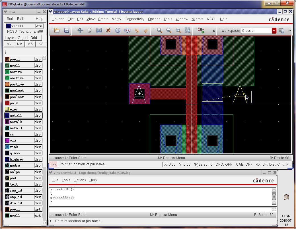Screen dimensions: 296x229
Task: Click the Zoom Out magnifier icon
Action: [x=169, y=30]
